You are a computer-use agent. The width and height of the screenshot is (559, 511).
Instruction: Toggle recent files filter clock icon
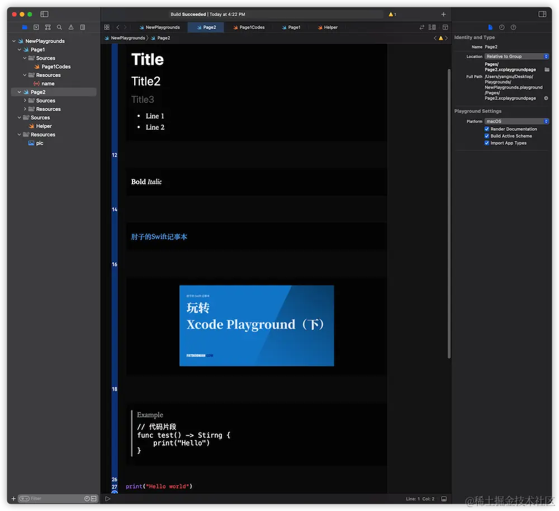coord(87,499)
